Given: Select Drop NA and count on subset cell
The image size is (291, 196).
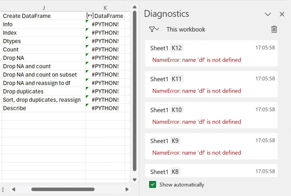Looking at the screenshot, I should pos(44,75).
